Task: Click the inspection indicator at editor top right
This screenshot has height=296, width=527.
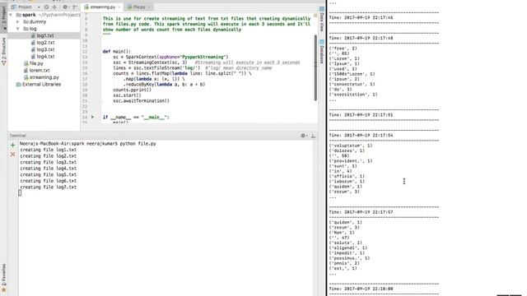Action: pyautogui.click(x=315, y=16)
